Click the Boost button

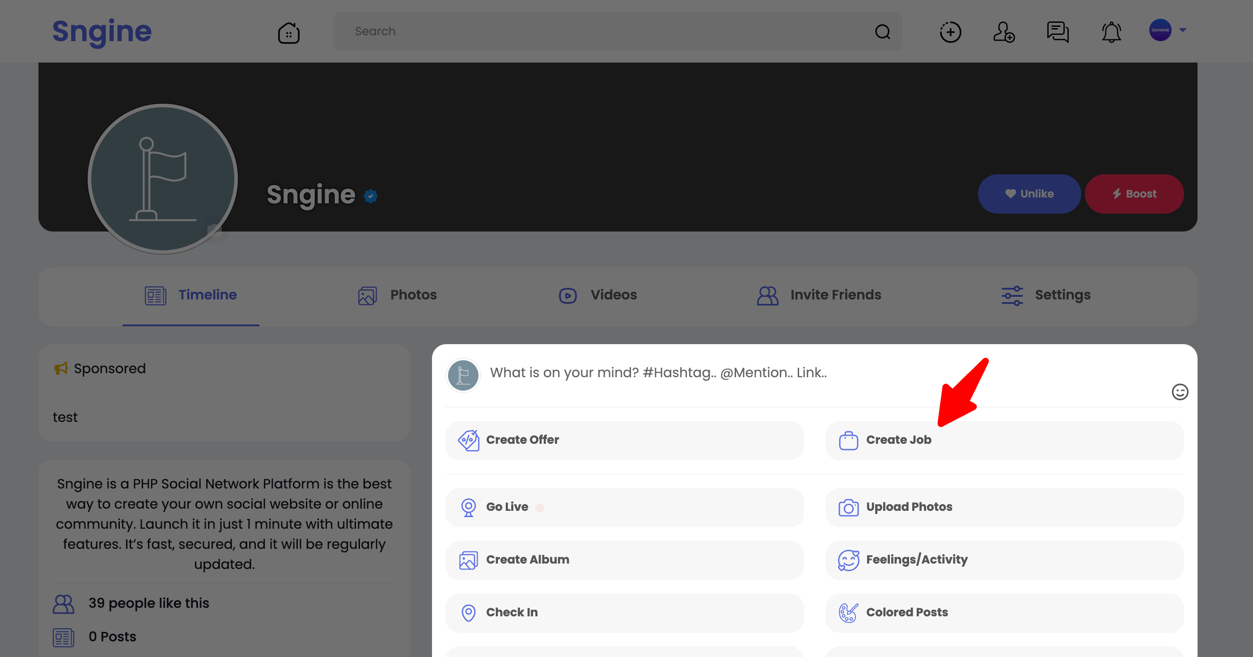pyautogui.click(x=1134, y=194)
